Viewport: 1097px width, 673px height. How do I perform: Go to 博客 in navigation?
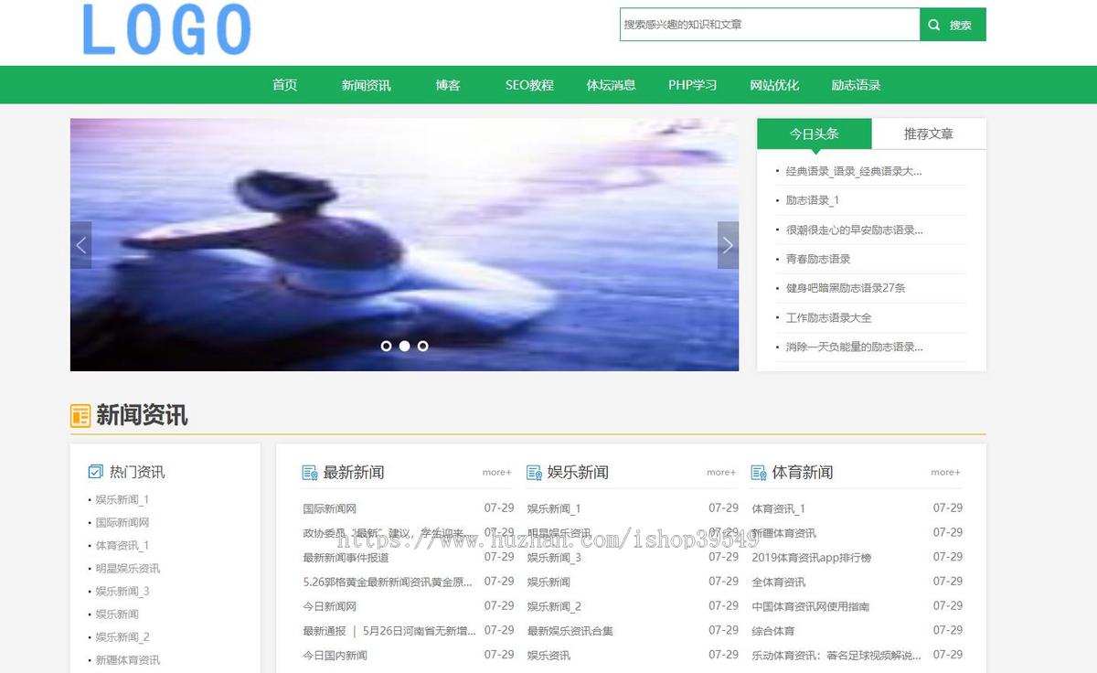click(x=448, y=85)
